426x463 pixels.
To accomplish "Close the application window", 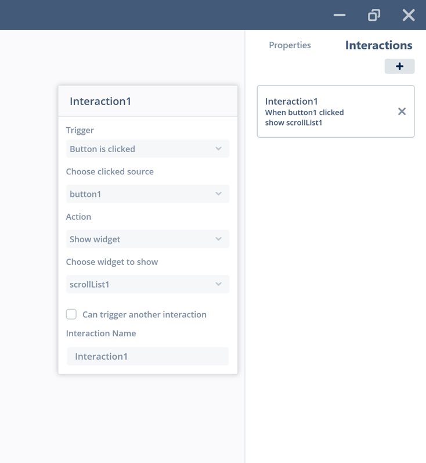I will click(x=409, y=15).
